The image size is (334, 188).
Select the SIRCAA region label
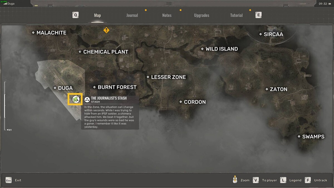[x=273, y=34]
